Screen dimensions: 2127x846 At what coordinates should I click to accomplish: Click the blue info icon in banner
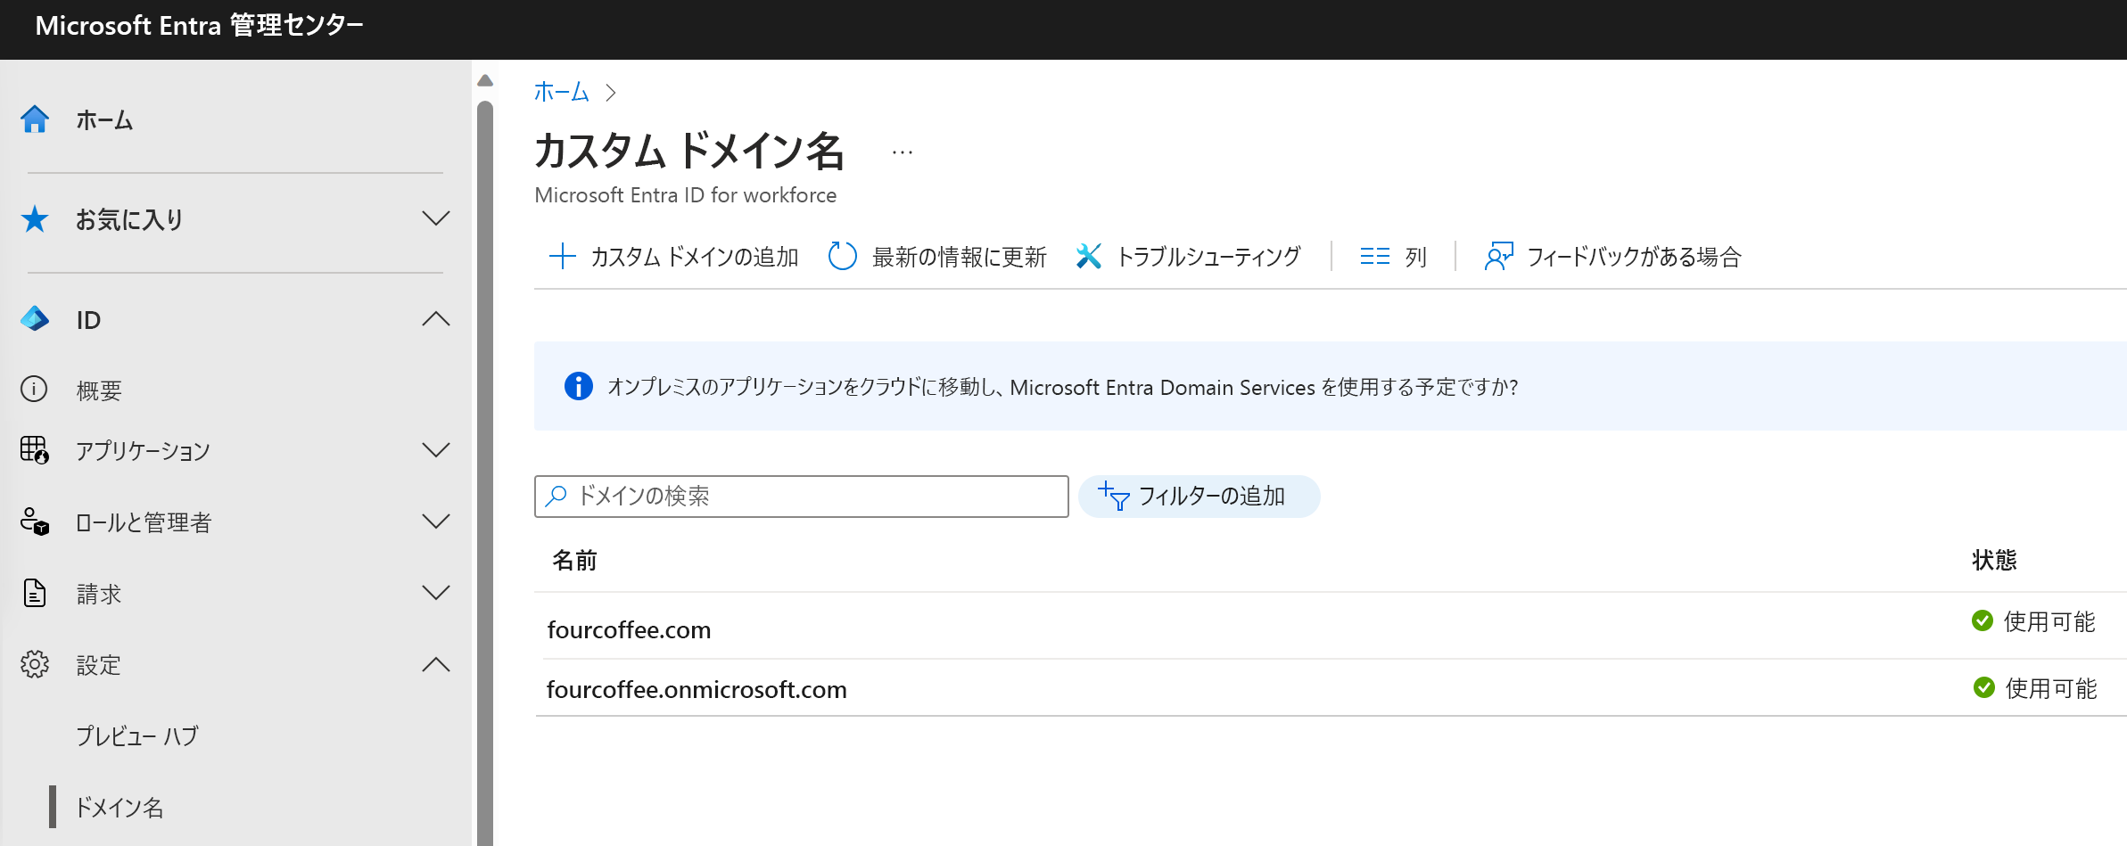pos(579,386)
